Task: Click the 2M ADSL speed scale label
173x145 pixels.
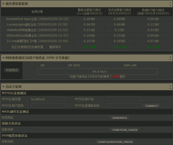Action: pos(74,66)
